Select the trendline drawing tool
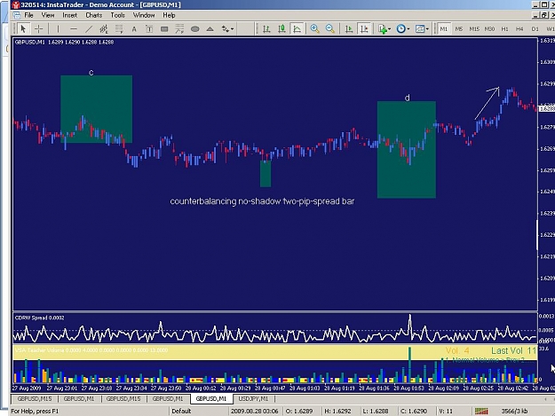The width and height of the screenshot is (555, 416). (x=89, y=29)
